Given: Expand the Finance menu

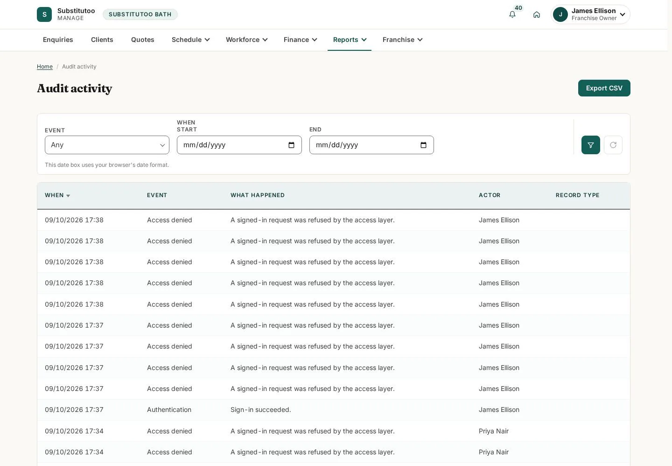Looking at the screenshot, I should point(300,40).
